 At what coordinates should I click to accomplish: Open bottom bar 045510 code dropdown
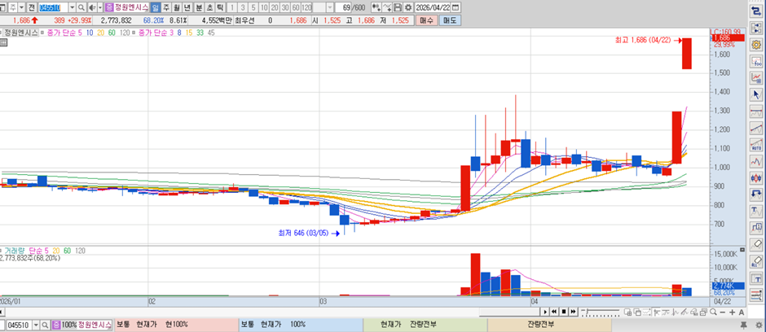click(36, 325)
